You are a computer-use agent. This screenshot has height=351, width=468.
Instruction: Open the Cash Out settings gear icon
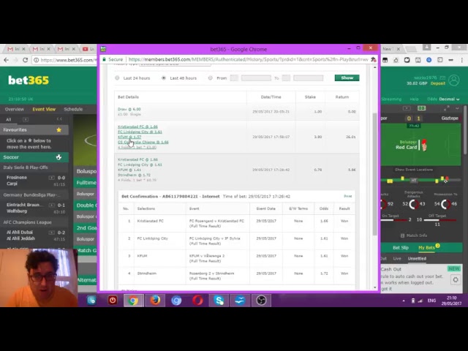[x=456, y=280]
